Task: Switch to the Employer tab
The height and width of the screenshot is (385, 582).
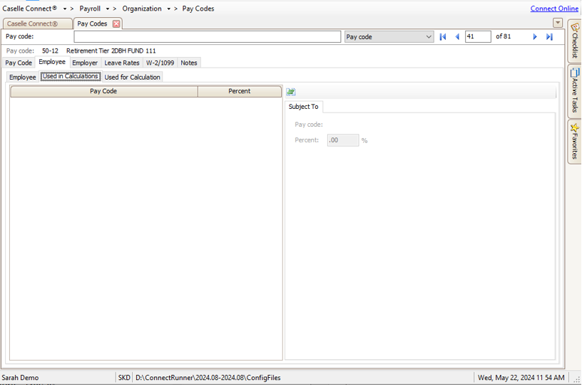Action: (85, 63)
